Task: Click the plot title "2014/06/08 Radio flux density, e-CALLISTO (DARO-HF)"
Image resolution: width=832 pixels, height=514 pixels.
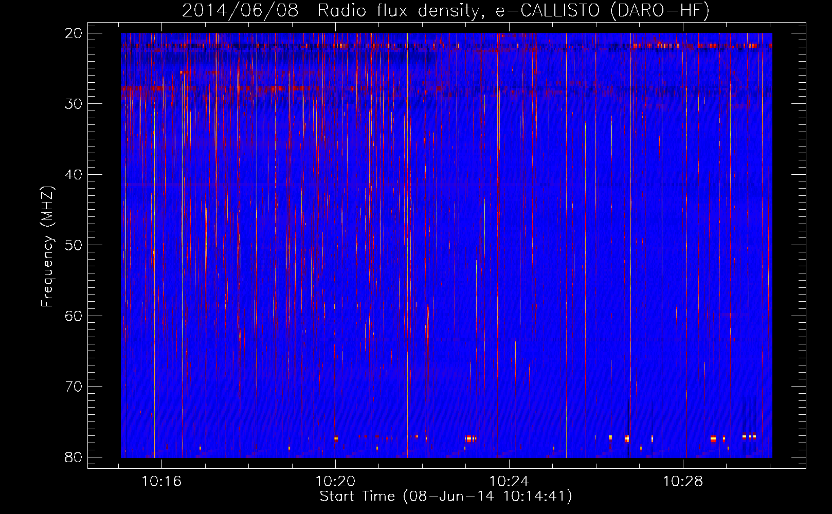Action: 446,10
